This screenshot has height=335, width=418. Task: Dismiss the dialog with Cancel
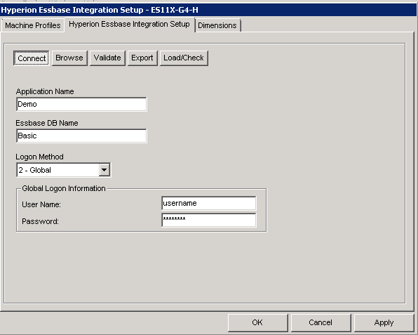321,323
